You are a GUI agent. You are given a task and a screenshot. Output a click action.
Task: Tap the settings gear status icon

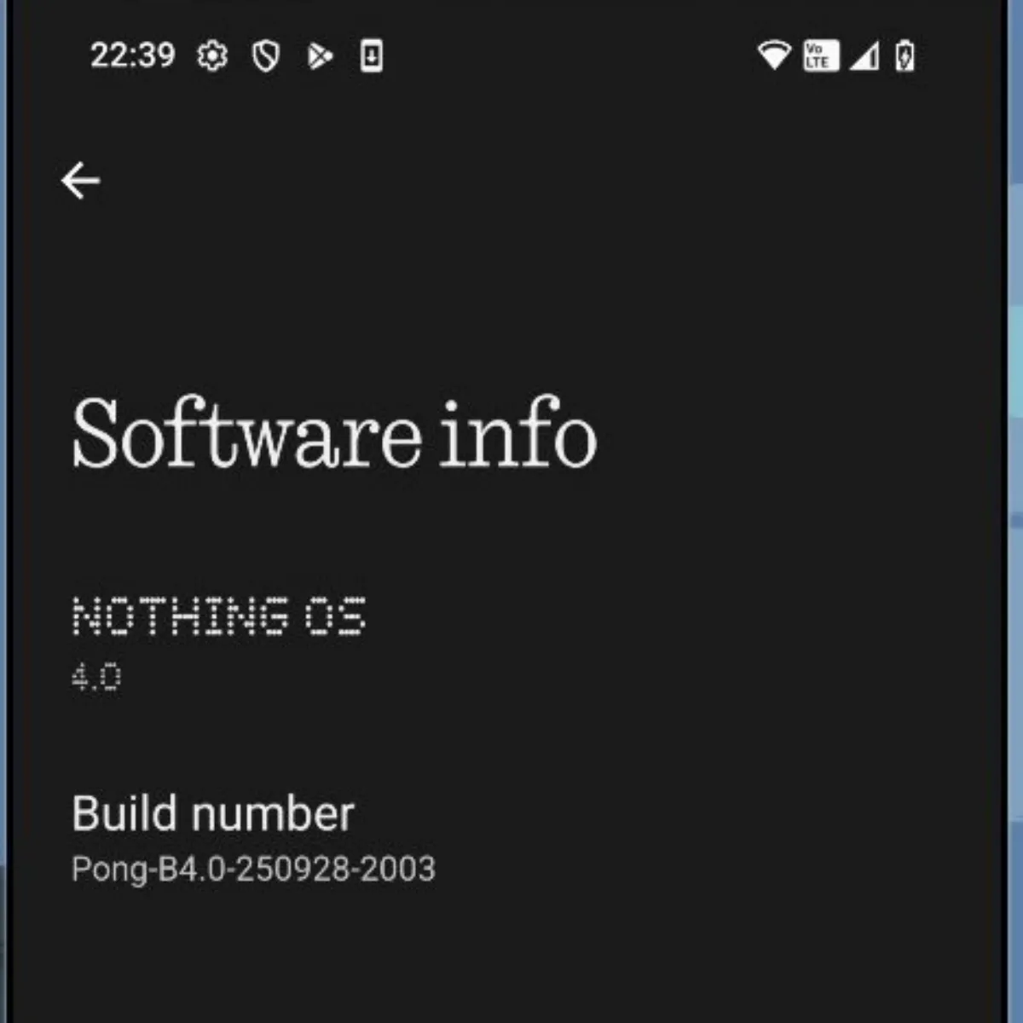(212, 56)
